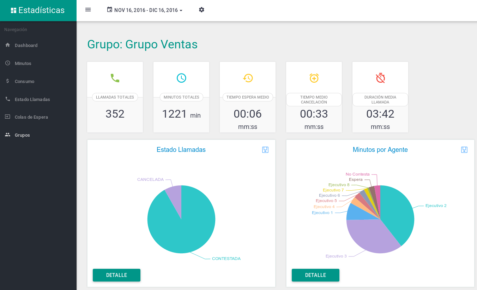Screen dimensions: 477x290
Task: Click the No Contesta chart label
Action: point(357,174)
